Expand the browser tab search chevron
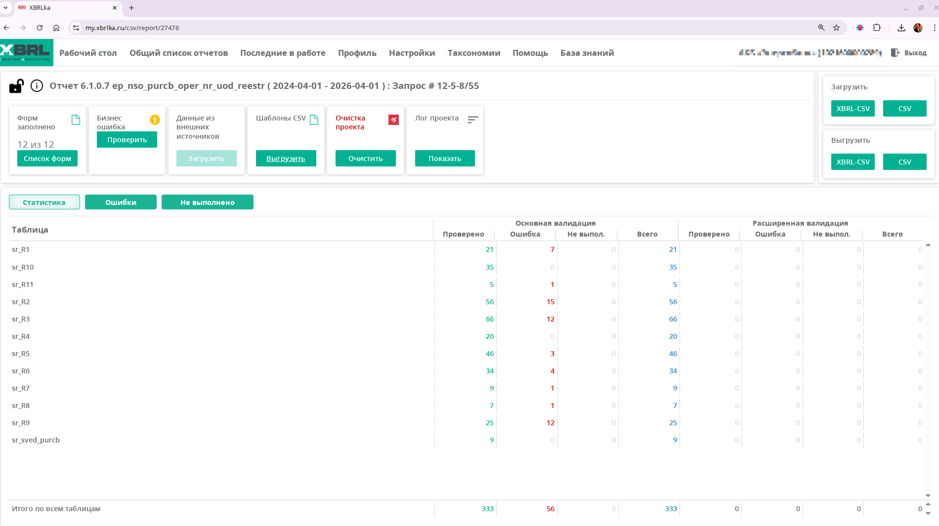 (x=5, y=8)
